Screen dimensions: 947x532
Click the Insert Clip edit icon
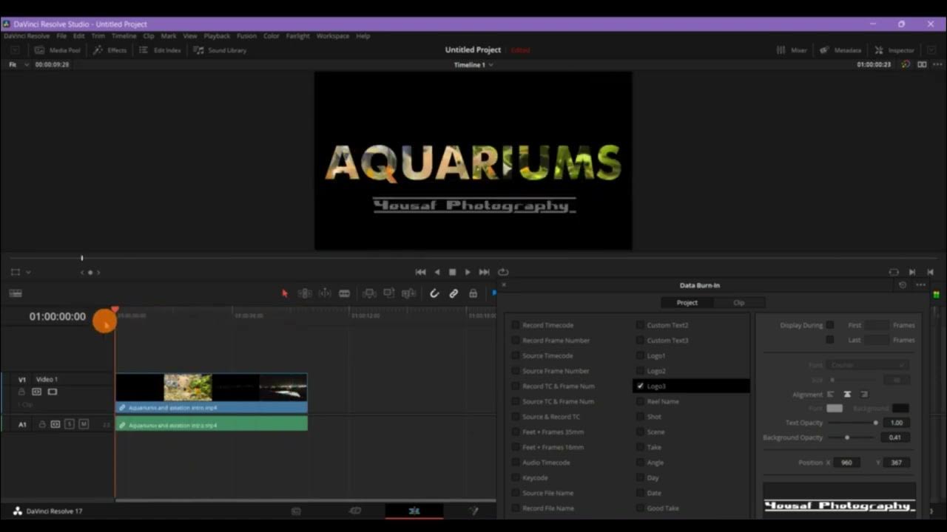[x=370, y=293]
